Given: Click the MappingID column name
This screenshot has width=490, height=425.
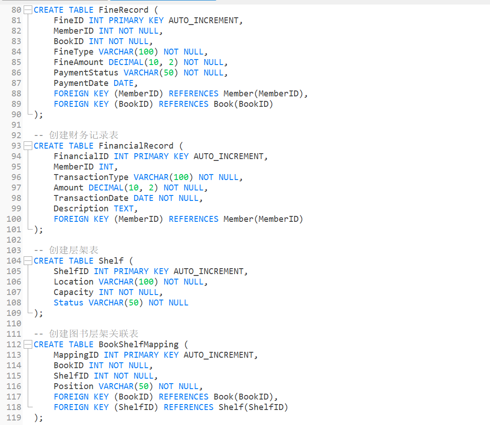Looking at the screenshot, I should pos(76,355).
